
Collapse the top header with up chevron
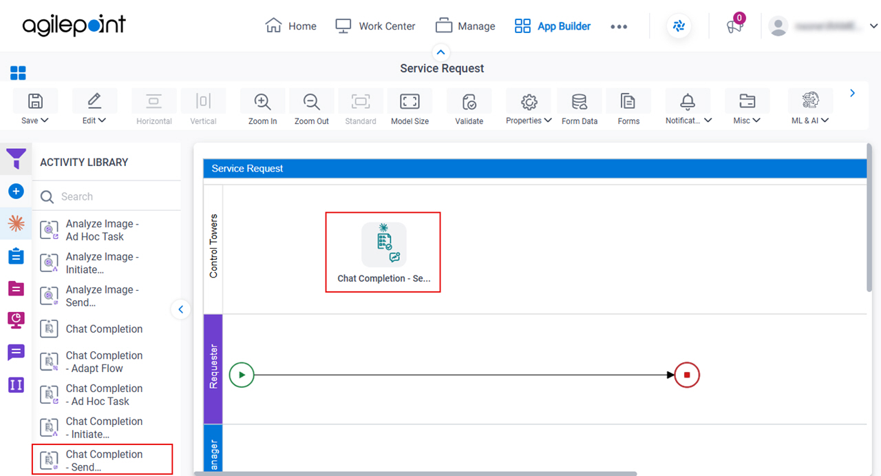[440, 52]
